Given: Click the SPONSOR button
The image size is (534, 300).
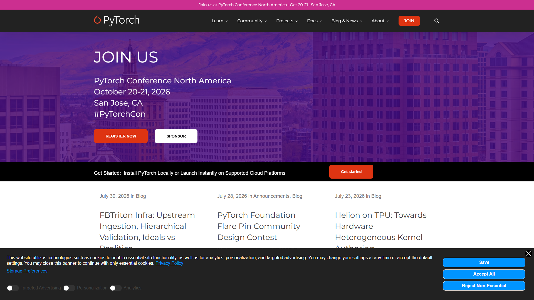Looking at the screenshot, I should [176, 136].
